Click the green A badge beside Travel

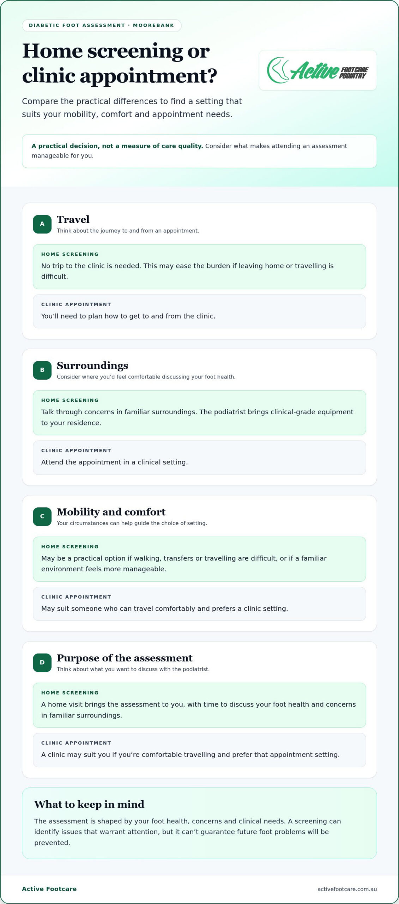tap(42, 224)
